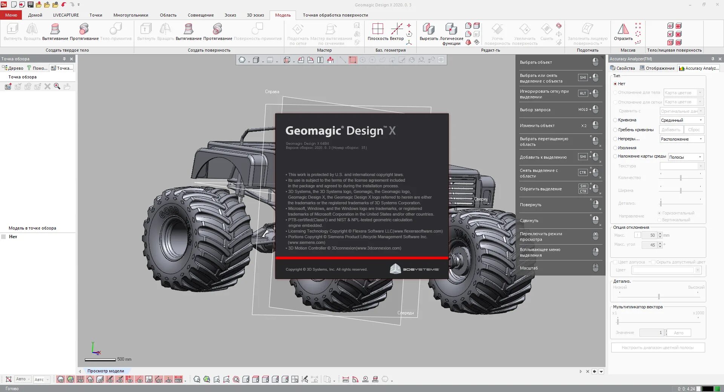Switch to the Домой ribbon tab
This screenshot has height=392, width=724.
(35, 15)
